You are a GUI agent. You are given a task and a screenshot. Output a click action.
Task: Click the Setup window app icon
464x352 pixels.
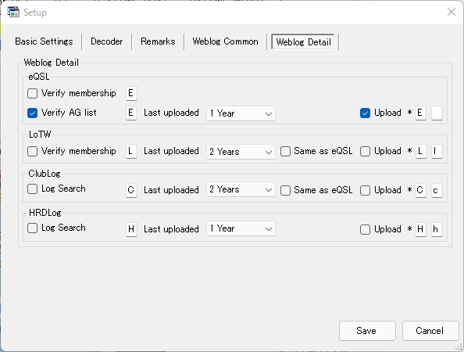pyautogui.click(x=13, y=13)
